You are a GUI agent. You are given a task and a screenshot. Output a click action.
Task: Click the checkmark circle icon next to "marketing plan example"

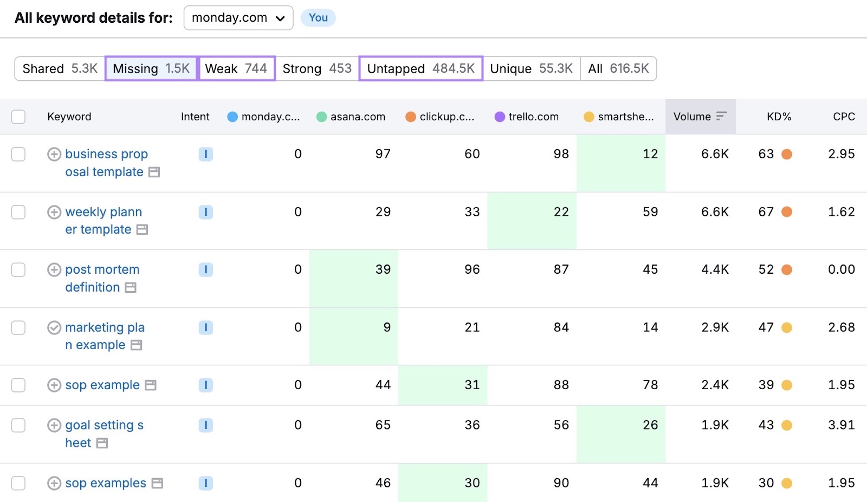[54, 327]
